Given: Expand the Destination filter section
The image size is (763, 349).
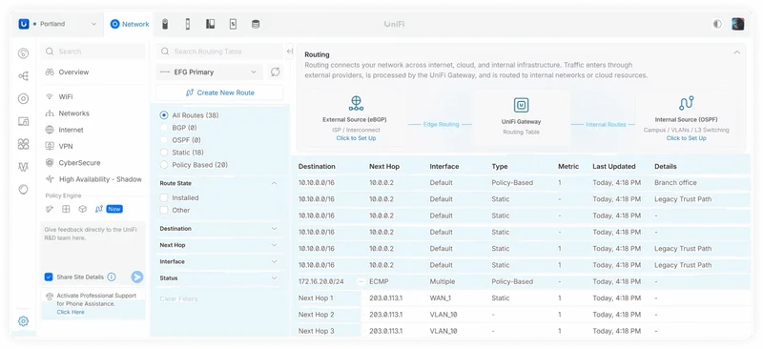Looking at the screenshot, I should point(274,228).
